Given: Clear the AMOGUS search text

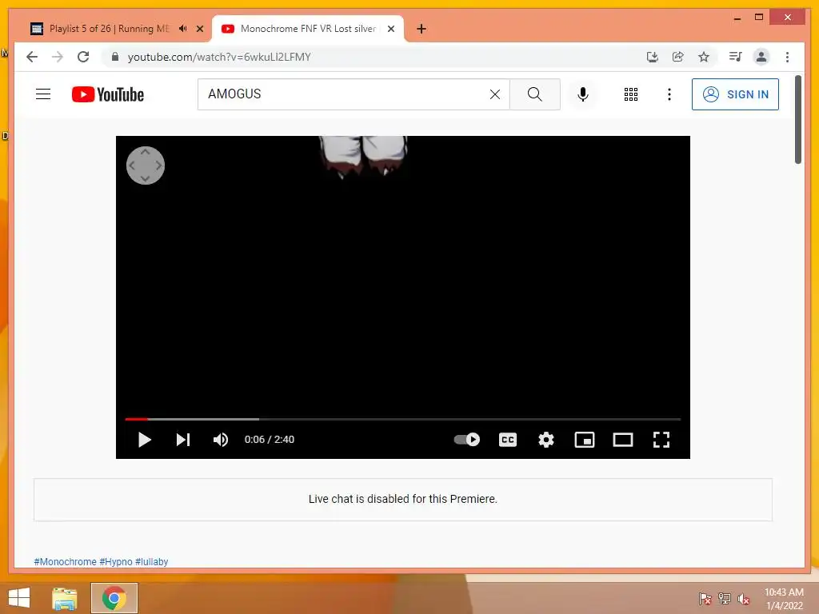Looking at the screenshot, I should (x=494, y=94).
